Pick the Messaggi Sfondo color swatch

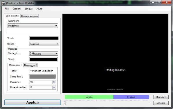coord(43,59)
